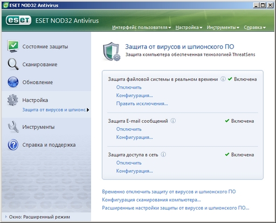This screenshot has height=223, width=276.
Task: Open Справка и поддержка section
Action: (x=49, y=145)
